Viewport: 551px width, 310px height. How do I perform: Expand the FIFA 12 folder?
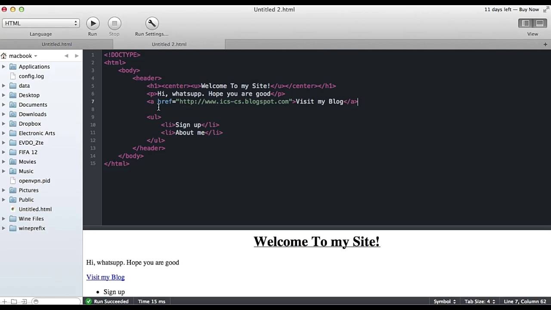click(3, 152)
